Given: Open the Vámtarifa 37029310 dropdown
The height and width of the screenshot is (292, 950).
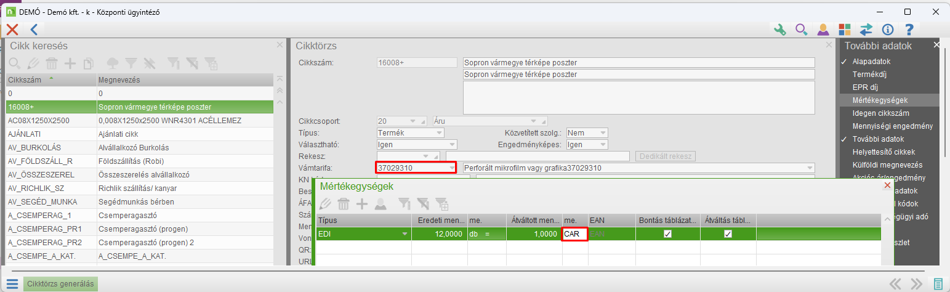Looking at the screenshot, I should 453,168.
